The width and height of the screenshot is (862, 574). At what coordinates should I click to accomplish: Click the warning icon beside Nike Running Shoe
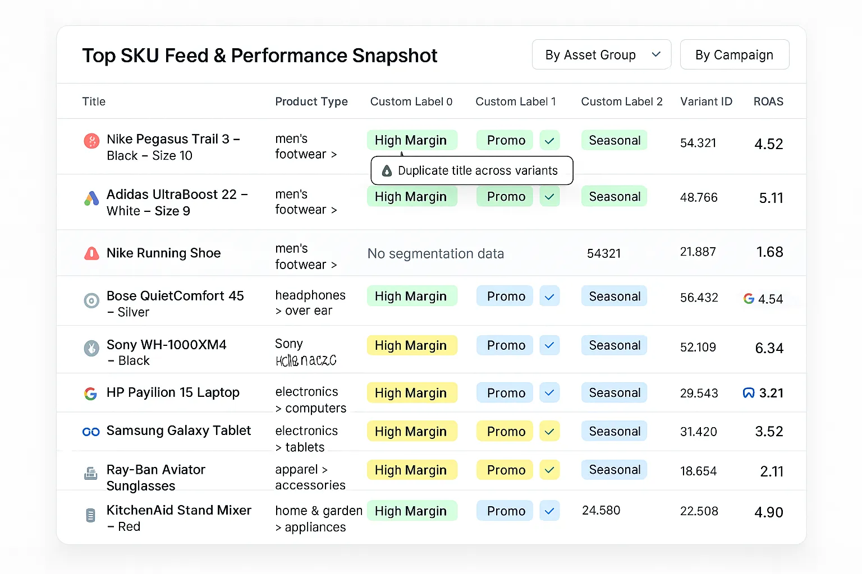[x=91, y=253]
